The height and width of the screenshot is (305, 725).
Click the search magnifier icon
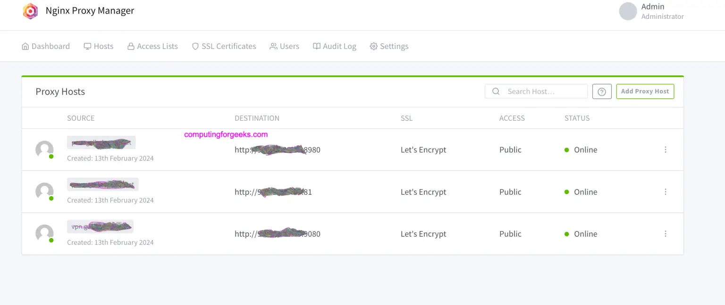click(x=496, y=91)
